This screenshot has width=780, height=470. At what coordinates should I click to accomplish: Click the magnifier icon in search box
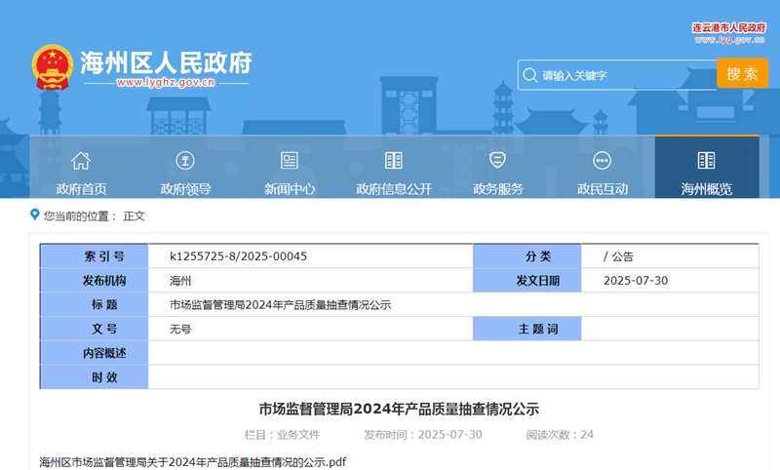tap(529, 75)
